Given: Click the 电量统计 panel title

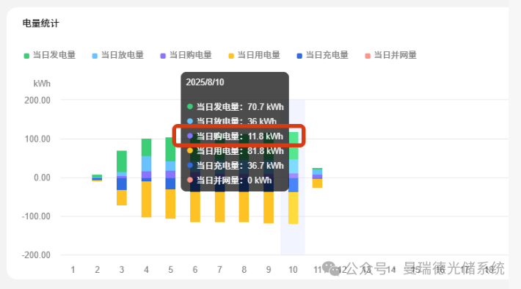Looking at the screenshot, I should pyautogui.click(x=40, y=23).
